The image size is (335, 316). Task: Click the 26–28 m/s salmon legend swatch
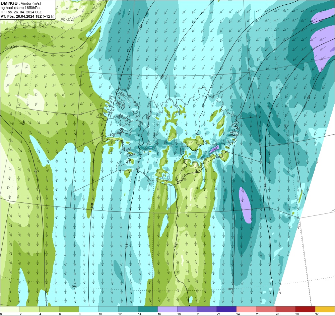pos(266,309)
